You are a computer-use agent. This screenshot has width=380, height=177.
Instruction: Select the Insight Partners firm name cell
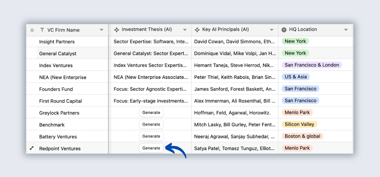pyautogui.click(x=67, y=42)
